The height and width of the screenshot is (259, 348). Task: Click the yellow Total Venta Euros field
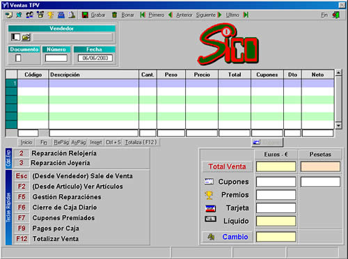[276, 166]
